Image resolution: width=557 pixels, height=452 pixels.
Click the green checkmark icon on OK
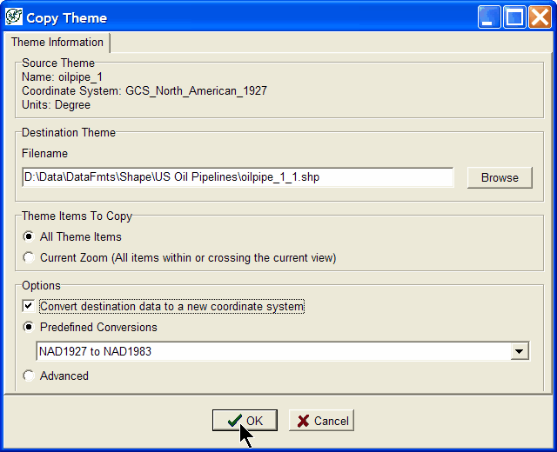point(234,421)
